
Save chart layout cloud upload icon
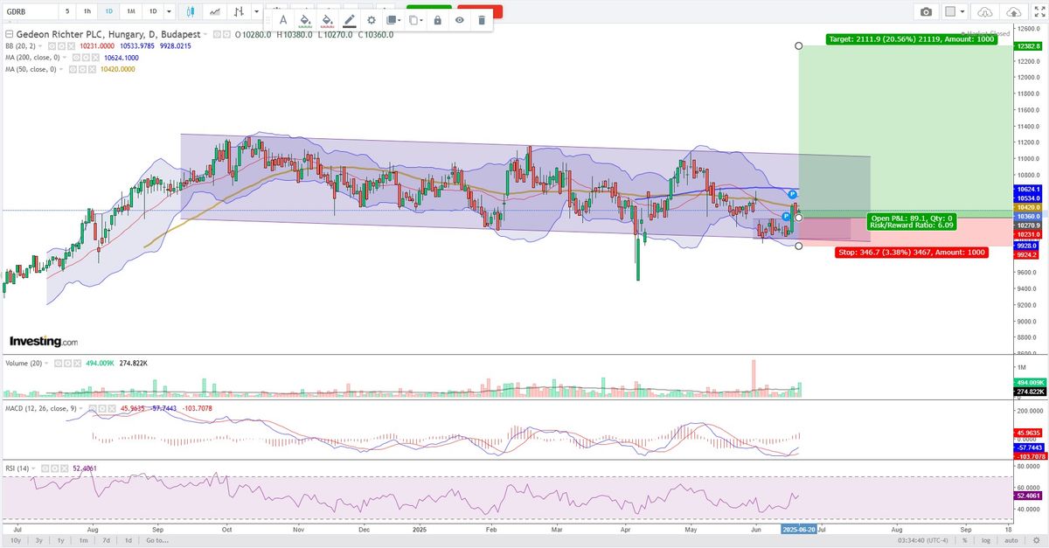[1013, 12]
